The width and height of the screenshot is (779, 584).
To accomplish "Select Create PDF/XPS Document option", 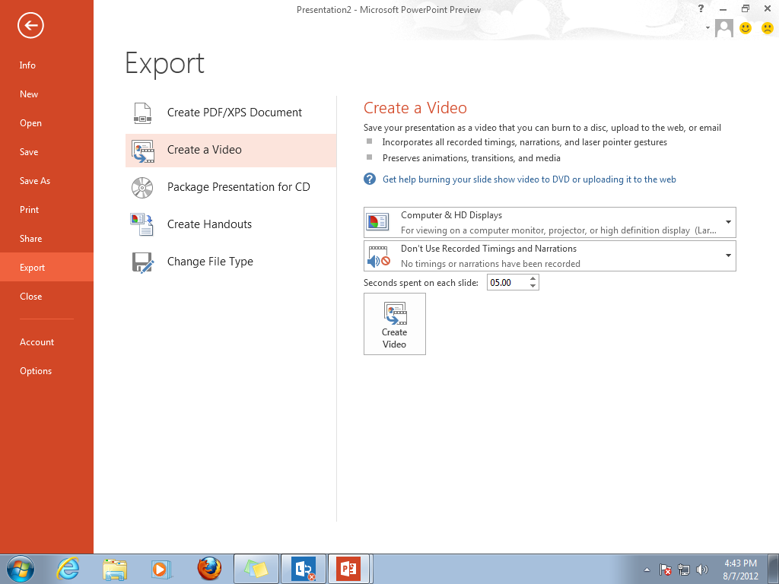I will pyautogui.click(x=231, y=113).
